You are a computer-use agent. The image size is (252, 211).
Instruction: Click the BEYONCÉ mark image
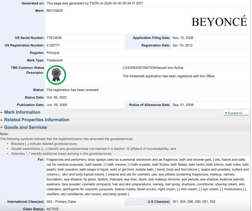tap(220, 21)
